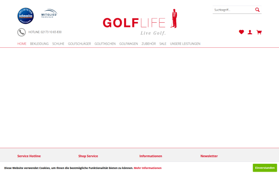
Task: Open the UNSERE LEISTUNGEN menu
Action: [185, 44]
